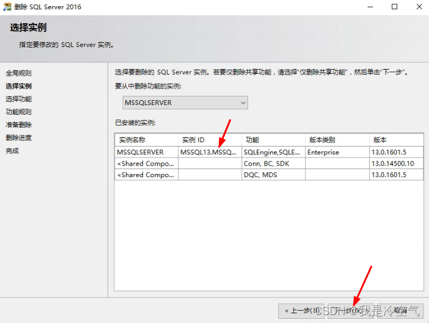
Task: Click the 实例 ID column header
Action: [210, 140]
